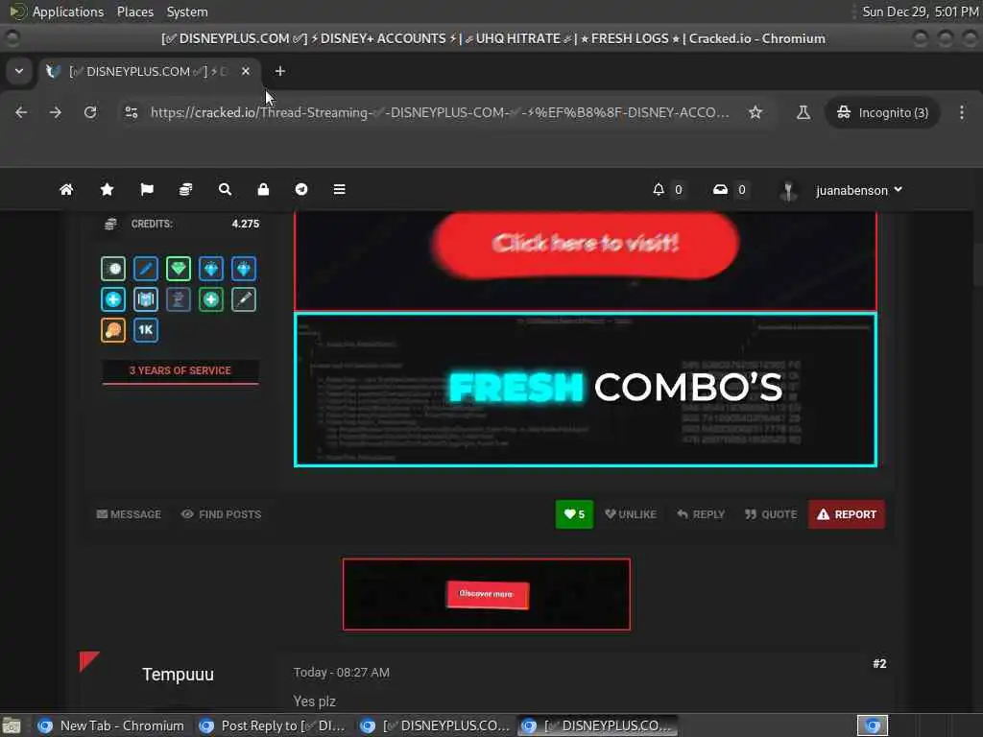Viewport: 983px width, 737px height.
Task: View site information icon in address bar
Action: pyautogui.click(x=131, y=112)
